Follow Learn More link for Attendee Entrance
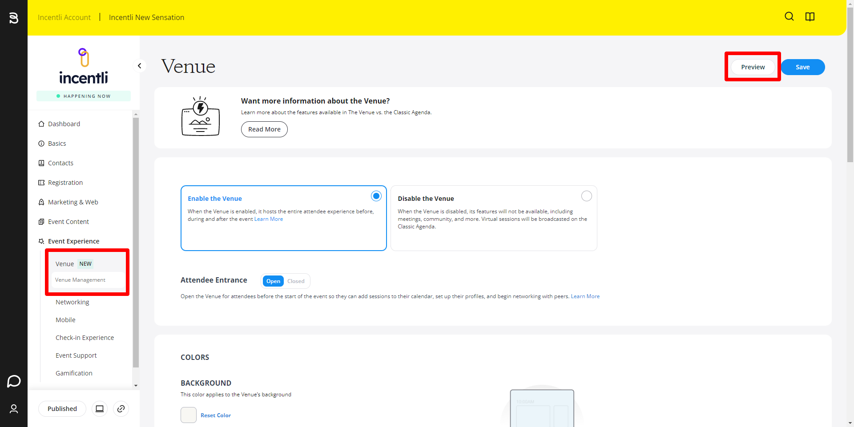This screenshot has width=854, height=427. (x=585, y=296)
